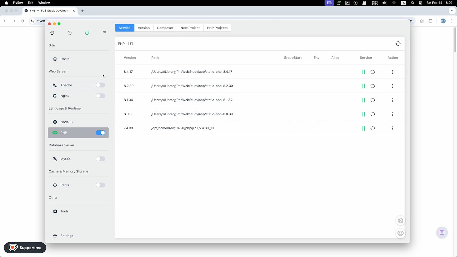The height and width of the screenshot is (257, 457).
Task: Switch to the Service tab
Action: [x=125, y=28]
